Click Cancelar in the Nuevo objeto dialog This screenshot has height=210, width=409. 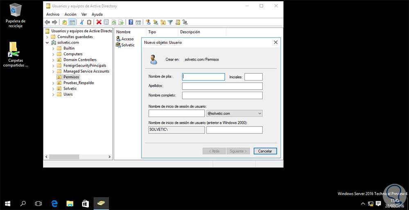[265, 151]
